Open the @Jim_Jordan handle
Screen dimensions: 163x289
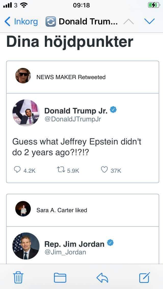coord(65,252)
